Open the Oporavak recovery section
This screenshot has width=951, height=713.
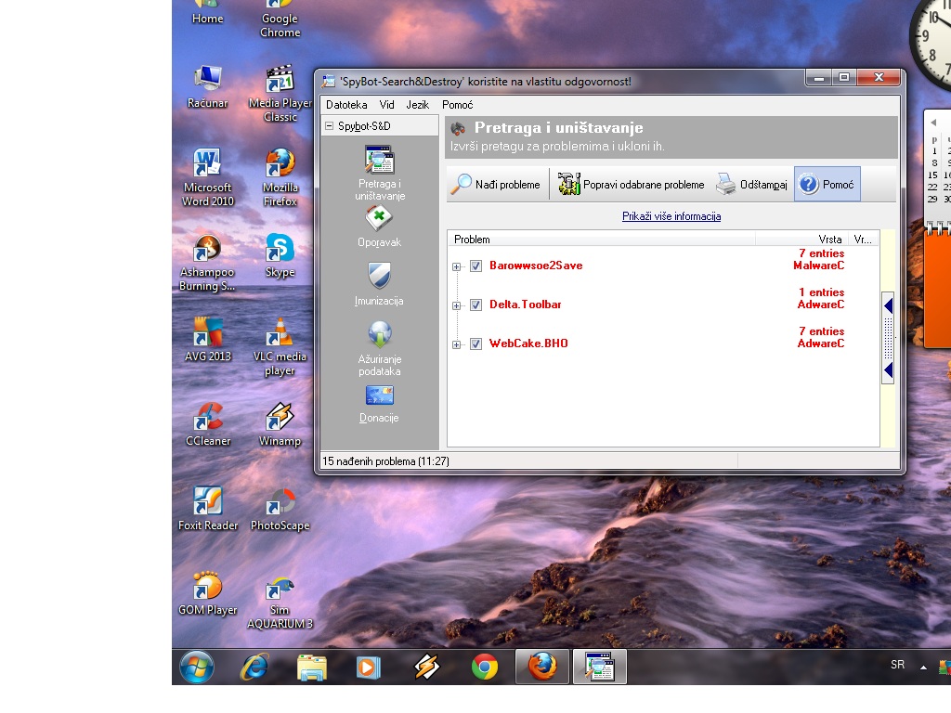coord(379,227)
